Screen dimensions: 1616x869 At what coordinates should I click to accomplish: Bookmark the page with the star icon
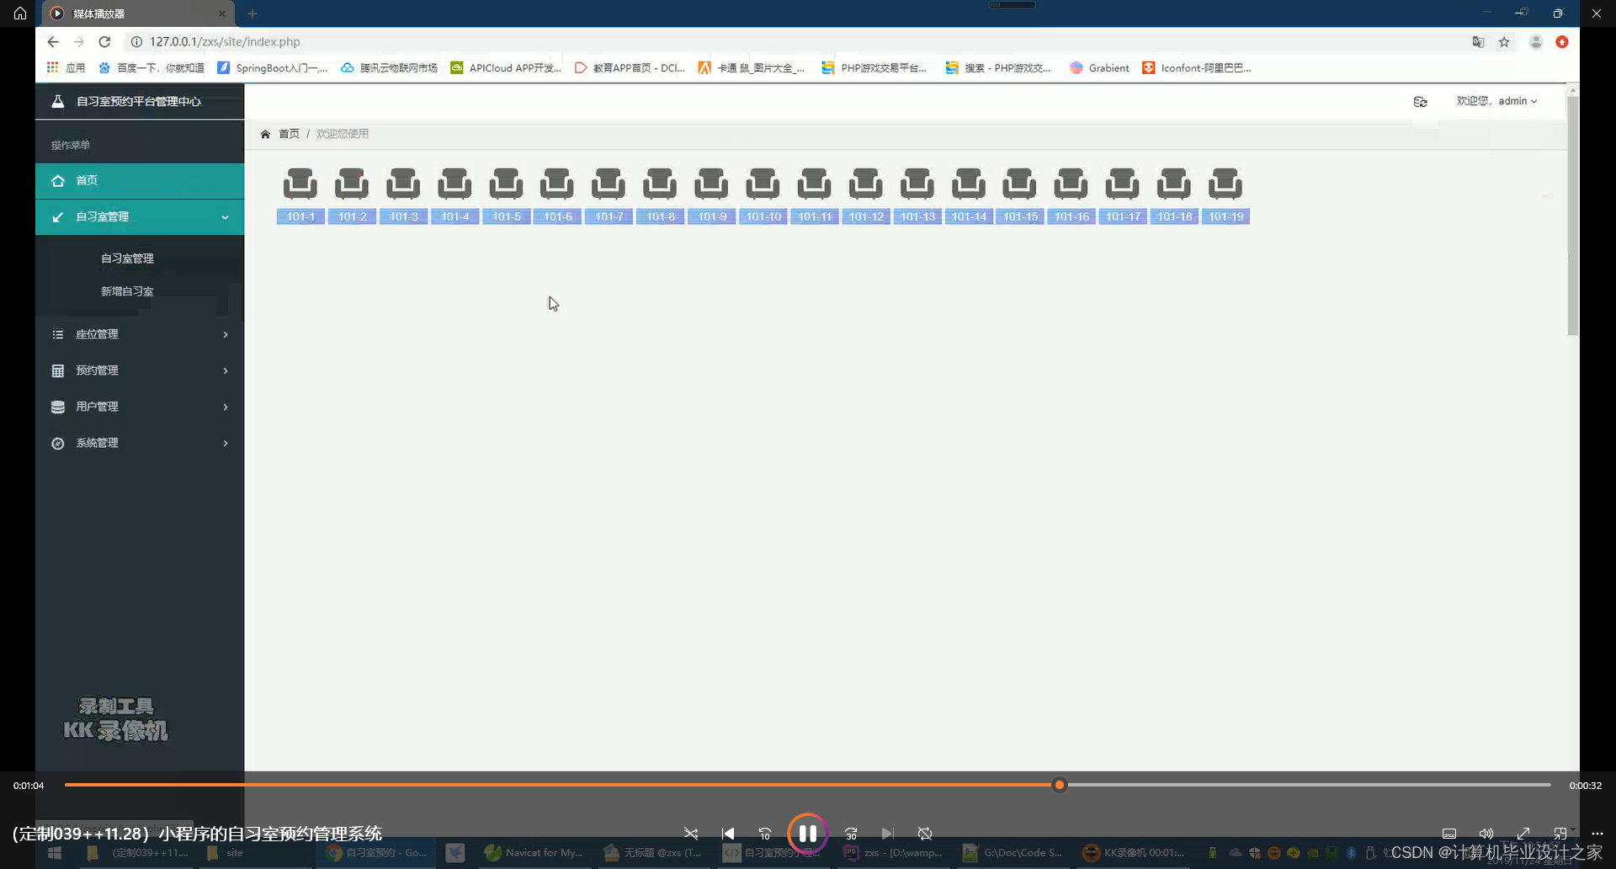click(1504, 41)
